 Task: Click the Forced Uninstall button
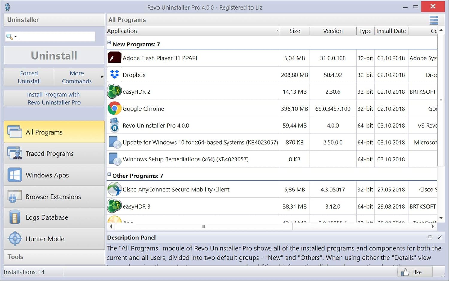pos(29,77)
